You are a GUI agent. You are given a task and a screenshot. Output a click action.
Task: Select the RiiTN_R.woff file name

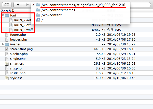23,30
